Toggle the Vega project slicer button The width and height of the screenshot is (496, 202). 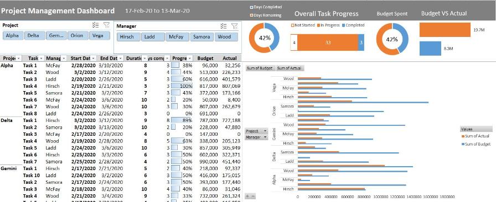[98, 35]
